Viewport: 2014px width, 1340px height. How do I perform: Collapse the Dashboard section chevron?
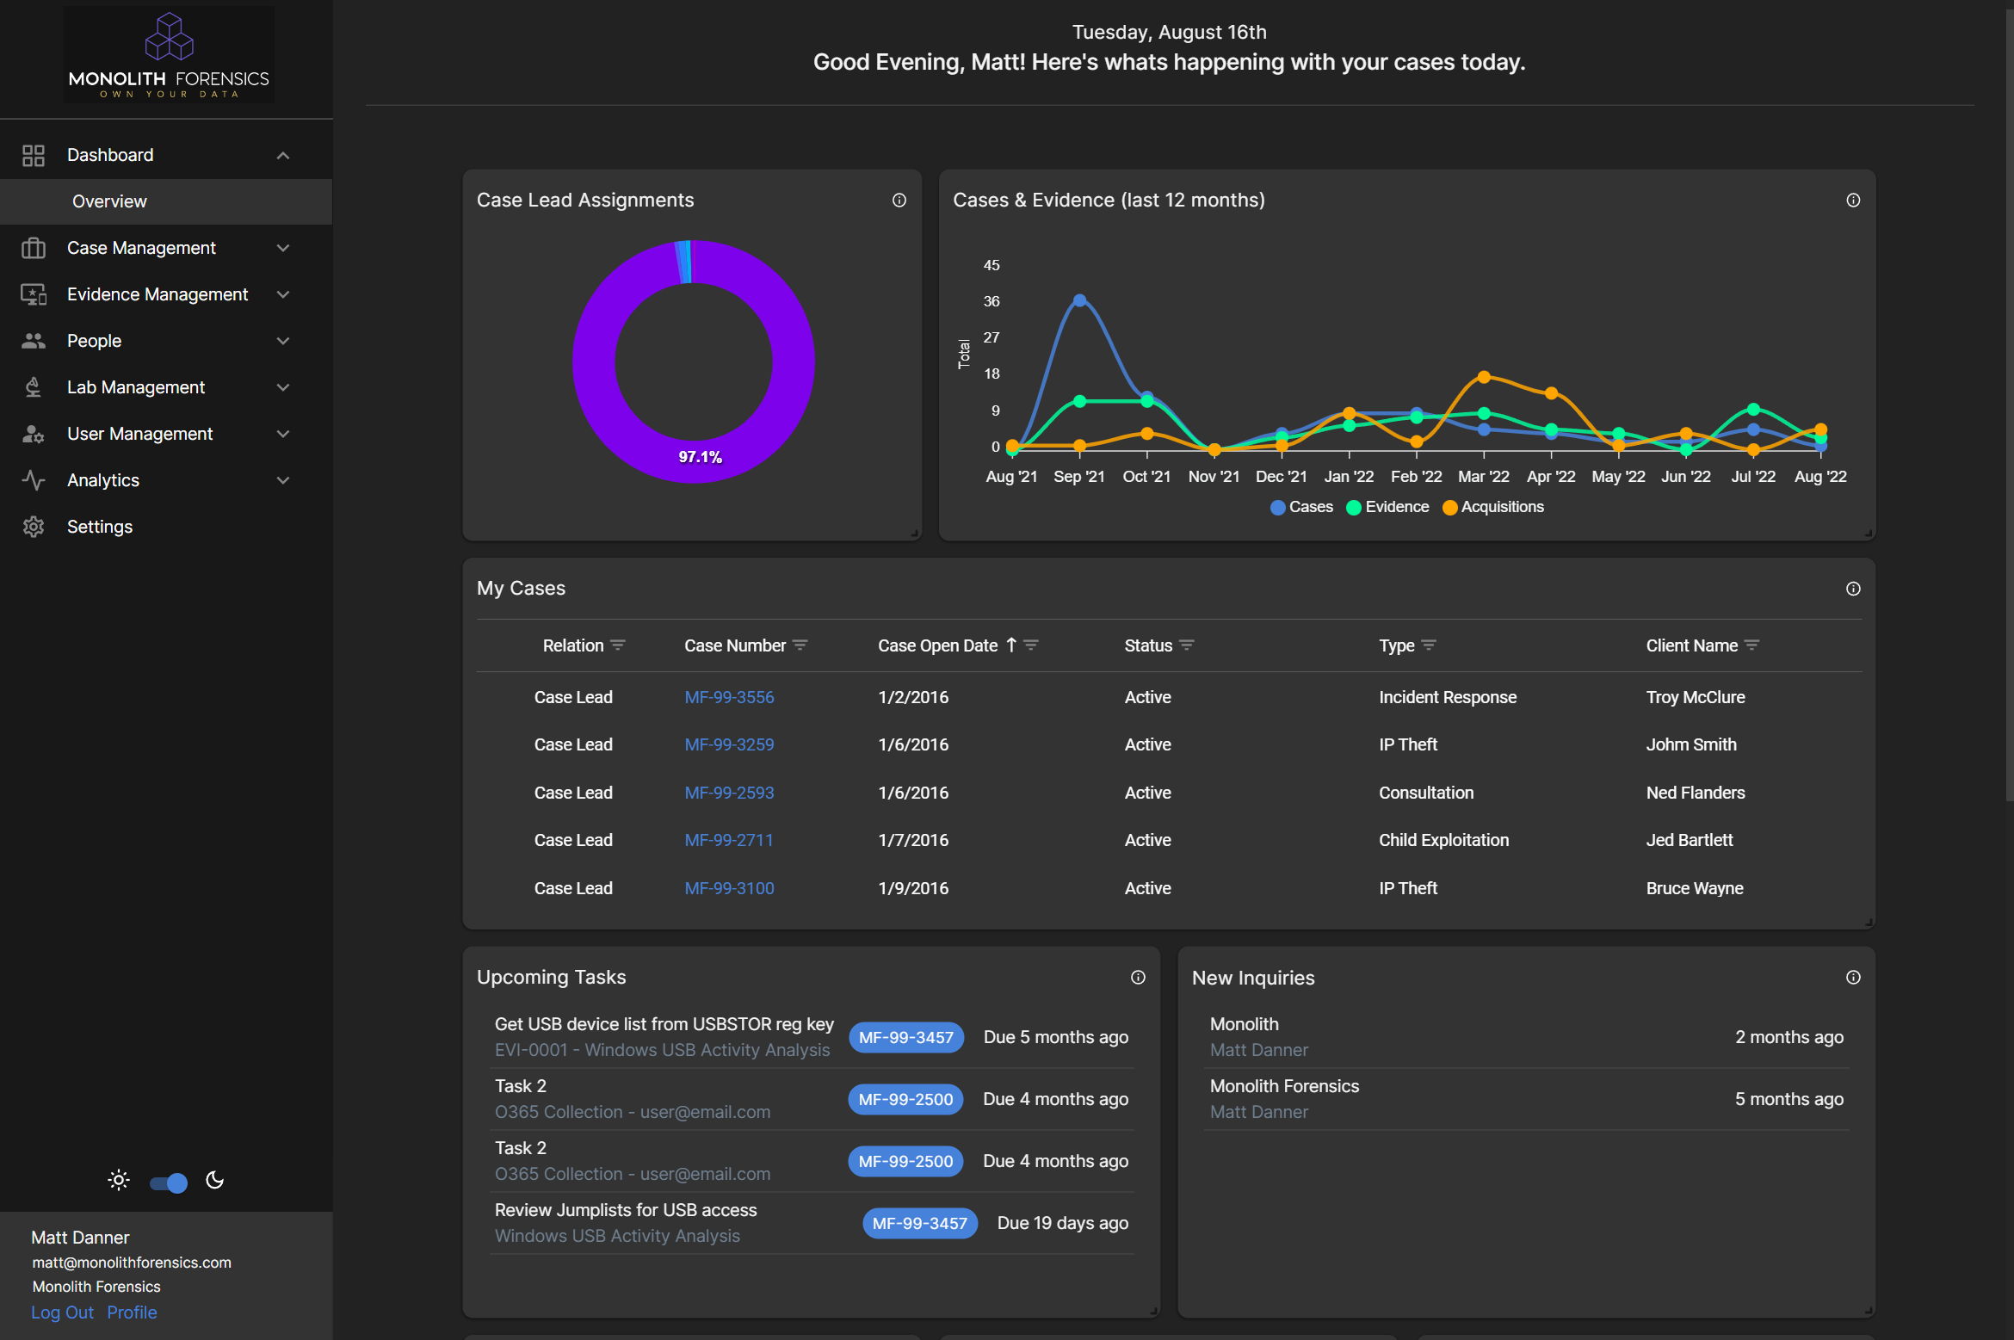click(283, 155)
